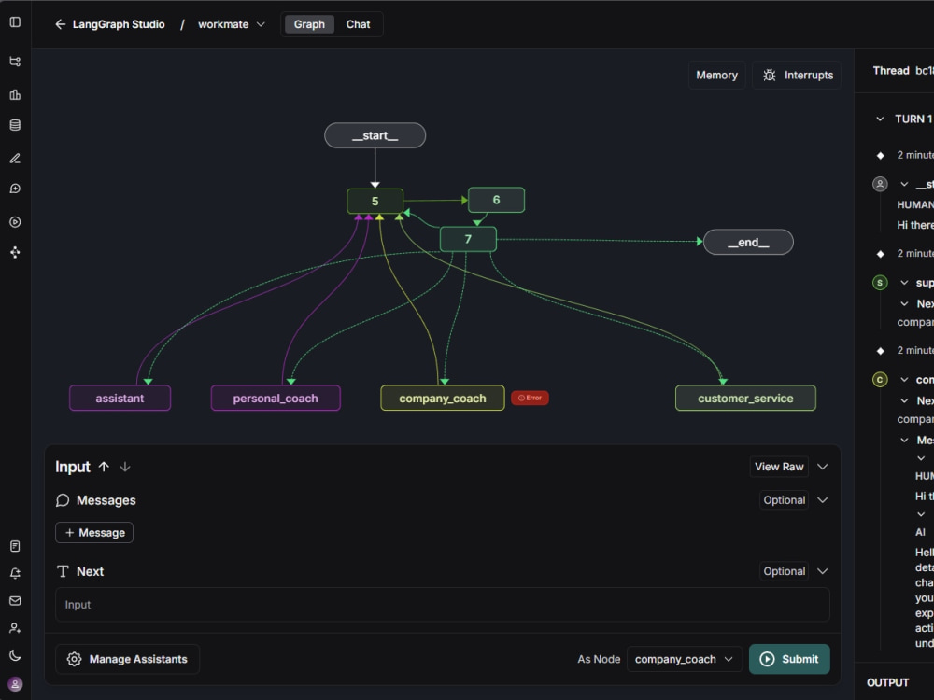Click LangGraph Studio breadcrumb link

pyautogui.click(x=119, y=24)
